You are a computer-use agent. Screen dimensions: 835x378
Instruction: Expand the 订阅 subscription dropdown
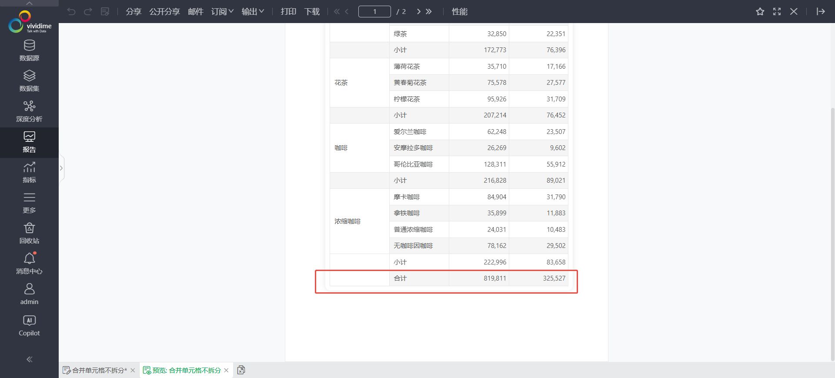click(222, 12)
